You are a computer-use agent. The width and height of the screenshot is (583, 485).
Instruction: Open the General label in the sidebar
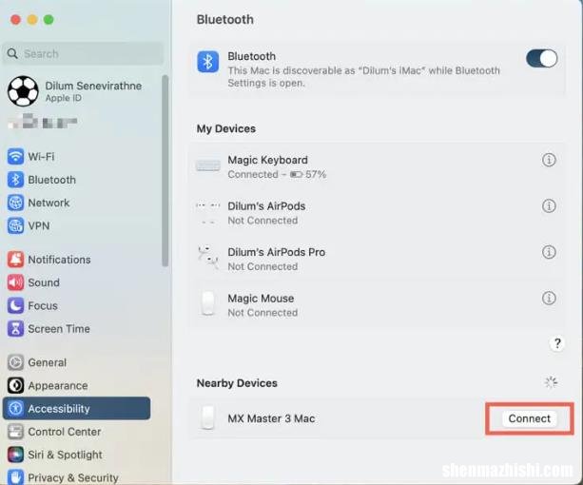click(48, 362)
